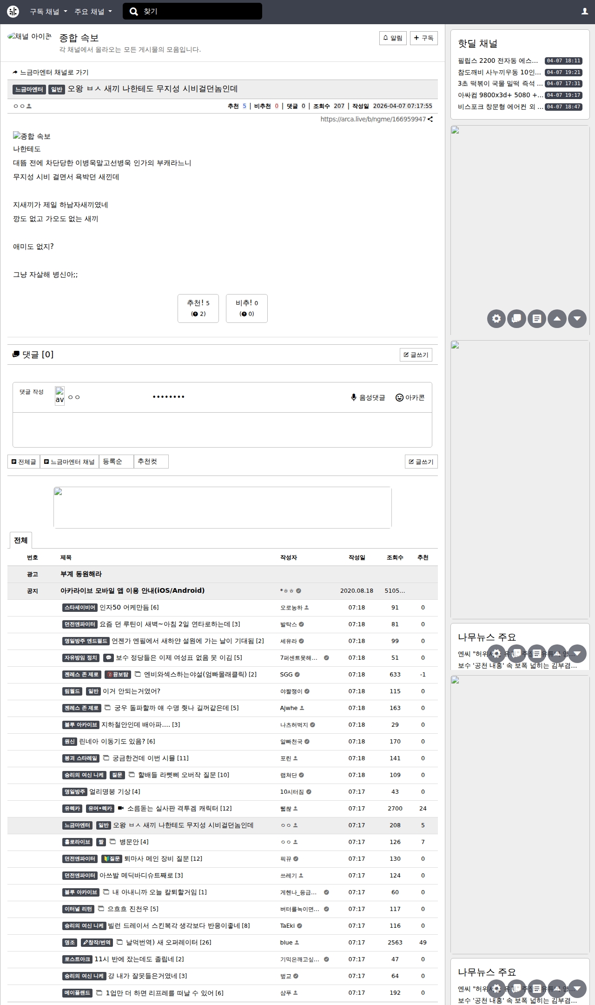Open the ad row 부계 동원해라

pyautogui.click(x=81, y=574)
